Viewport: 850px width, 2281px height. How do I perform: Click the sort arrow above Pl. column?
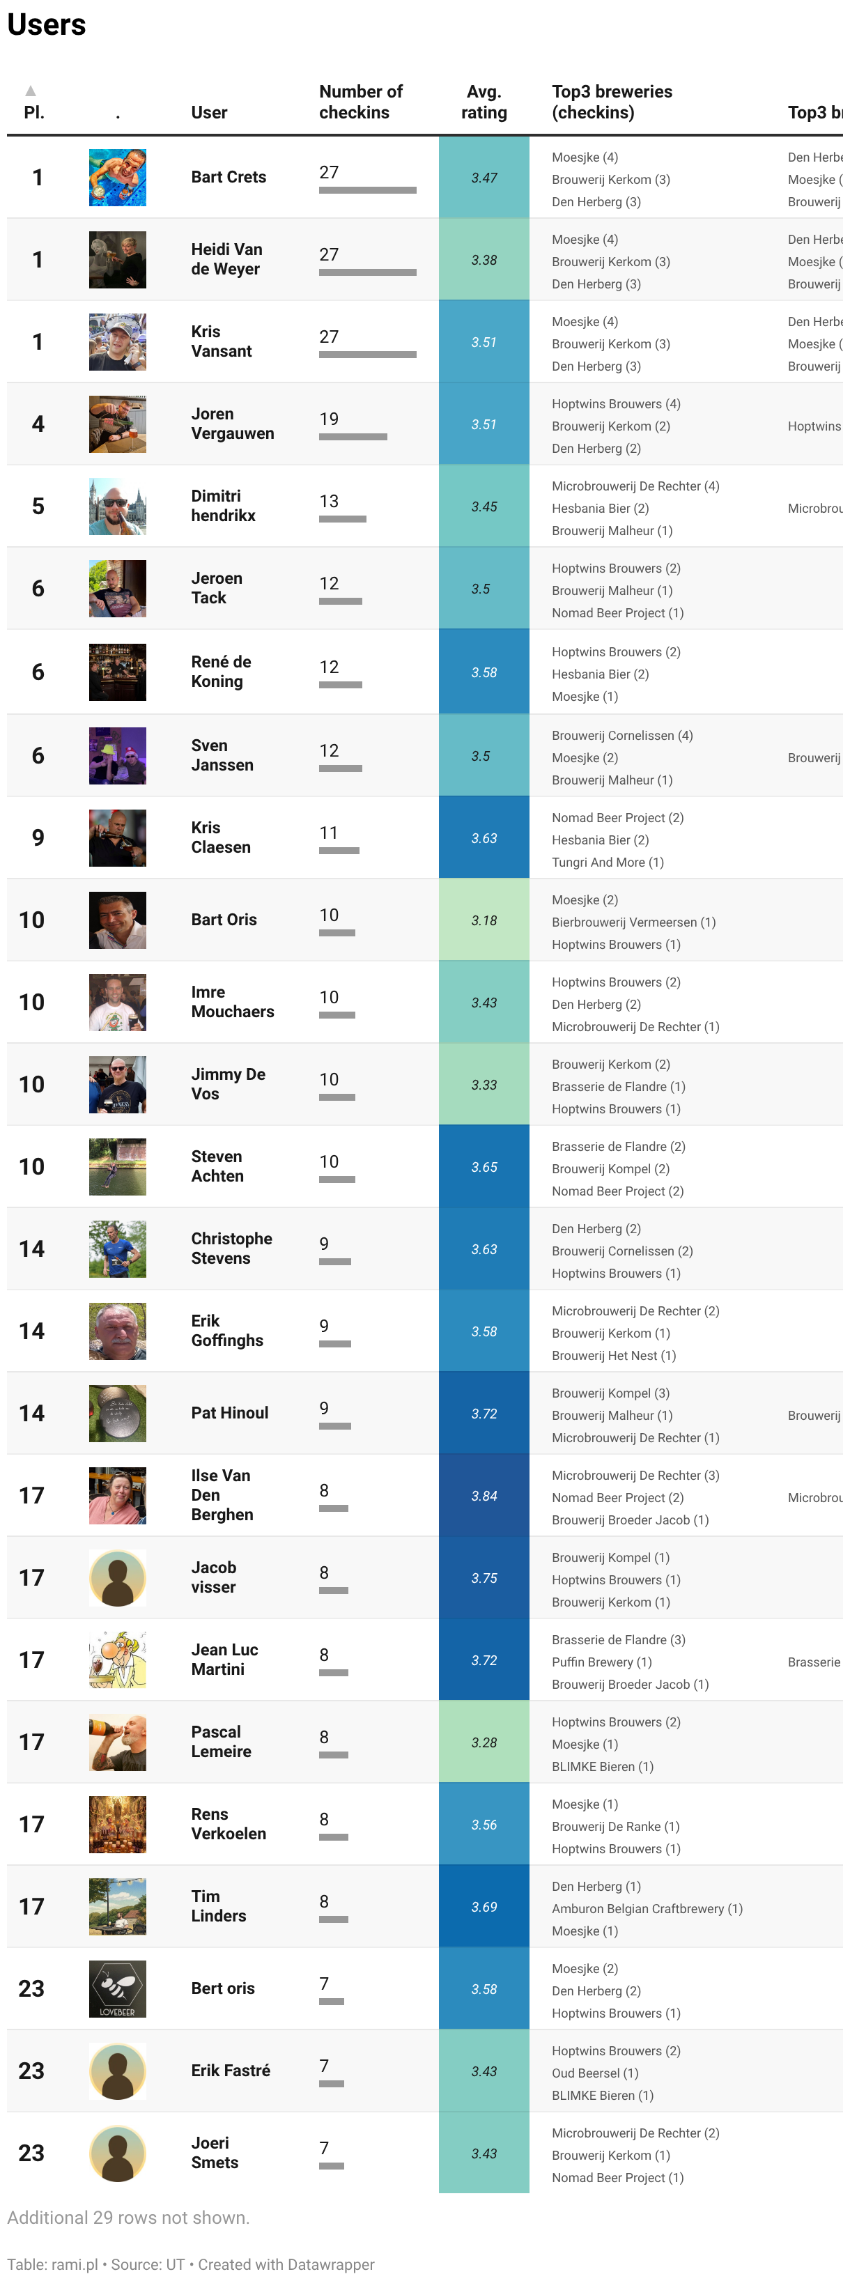tap(31, 91)
